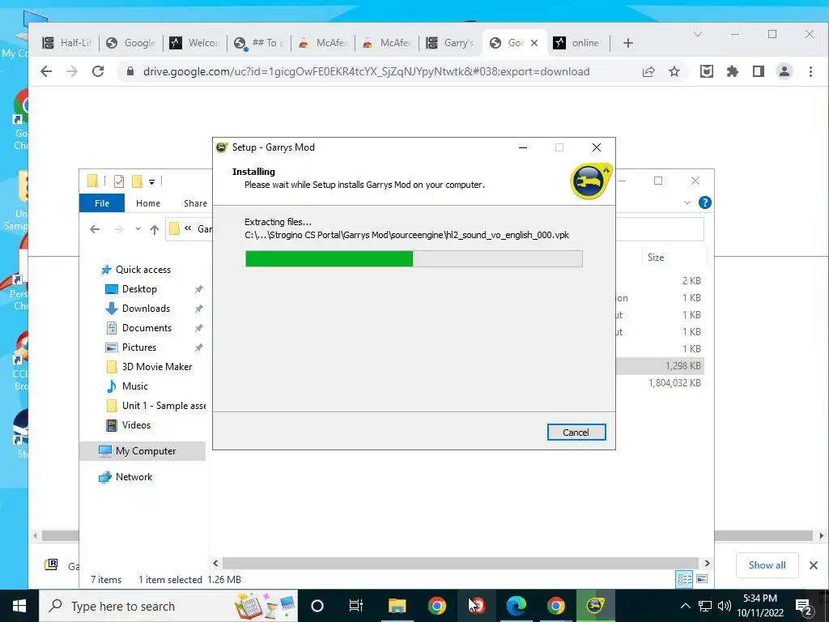The height and width of the screenshot is (622, 829).
Task: Open Music in navigation pane
Action: pyautogui.click(x=135, y=386)
